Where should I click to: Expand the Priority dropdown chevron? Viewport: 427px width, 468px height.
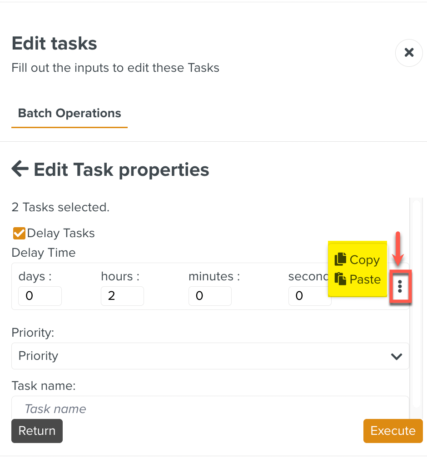(397, 356)
